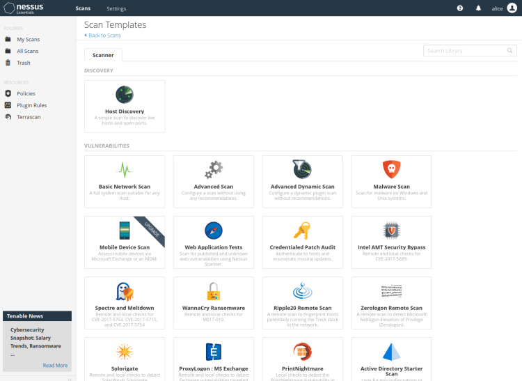Open the My Scans folder
This screenshot has height=381, width=522.
(x=28, y=40)
